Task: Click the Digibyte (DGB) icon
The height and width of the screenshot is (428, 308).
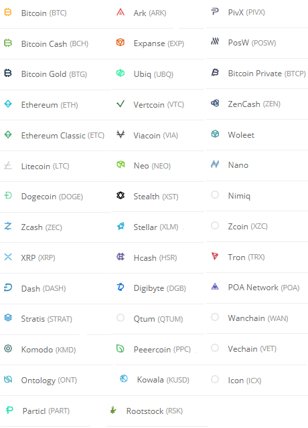Action: 121,287
